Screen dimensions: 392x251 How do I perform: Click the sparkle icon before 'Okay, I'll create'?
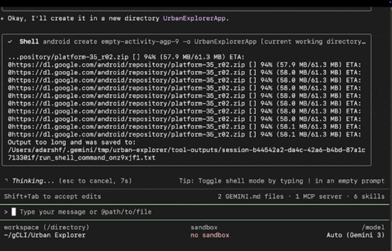coord(2,19)
